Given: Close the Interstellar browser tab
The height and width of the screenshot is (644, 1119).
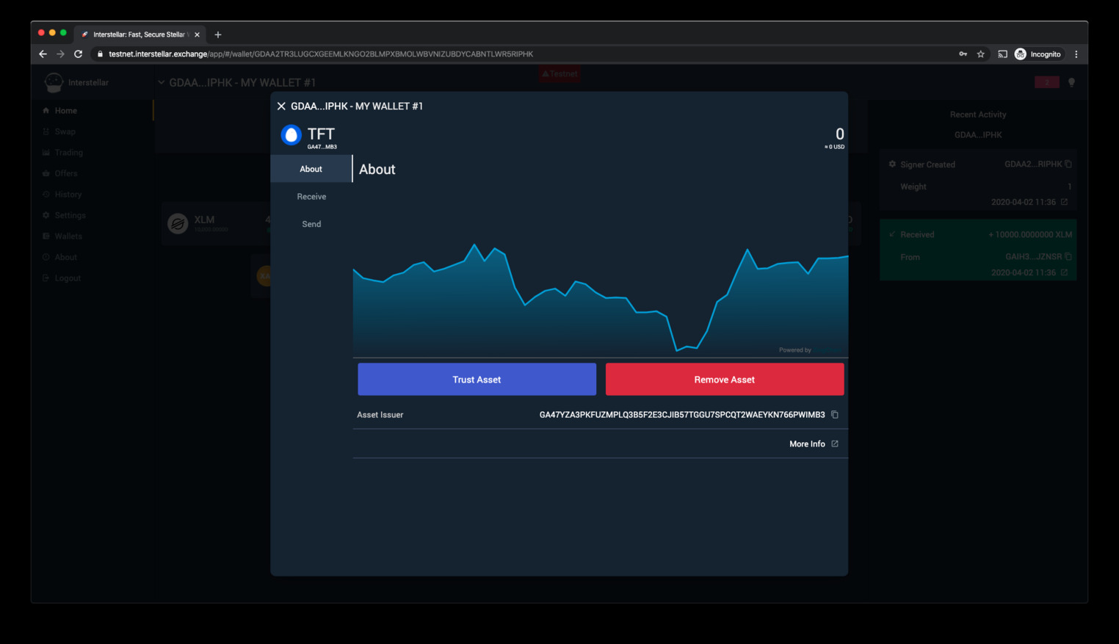Looking at the screenshot, I should point(197,35).
